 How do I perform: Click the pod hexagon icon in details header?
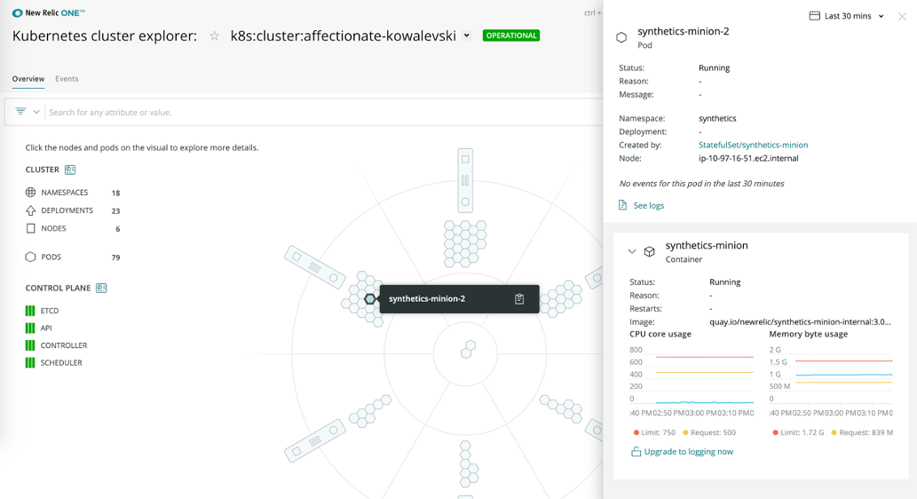(621, 37)
